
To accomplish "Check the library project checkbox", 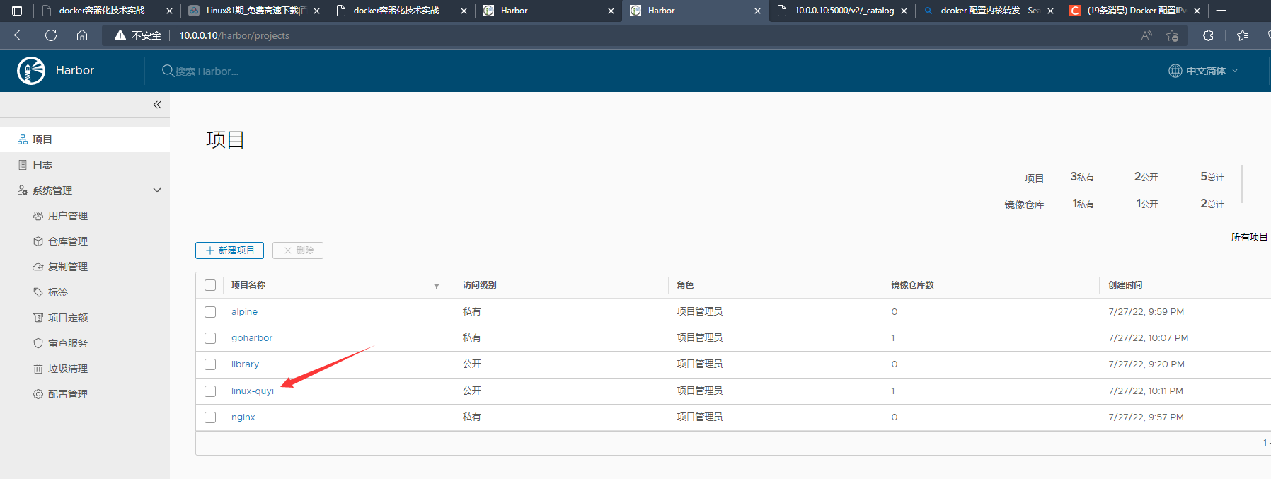I will coord(210,364).
